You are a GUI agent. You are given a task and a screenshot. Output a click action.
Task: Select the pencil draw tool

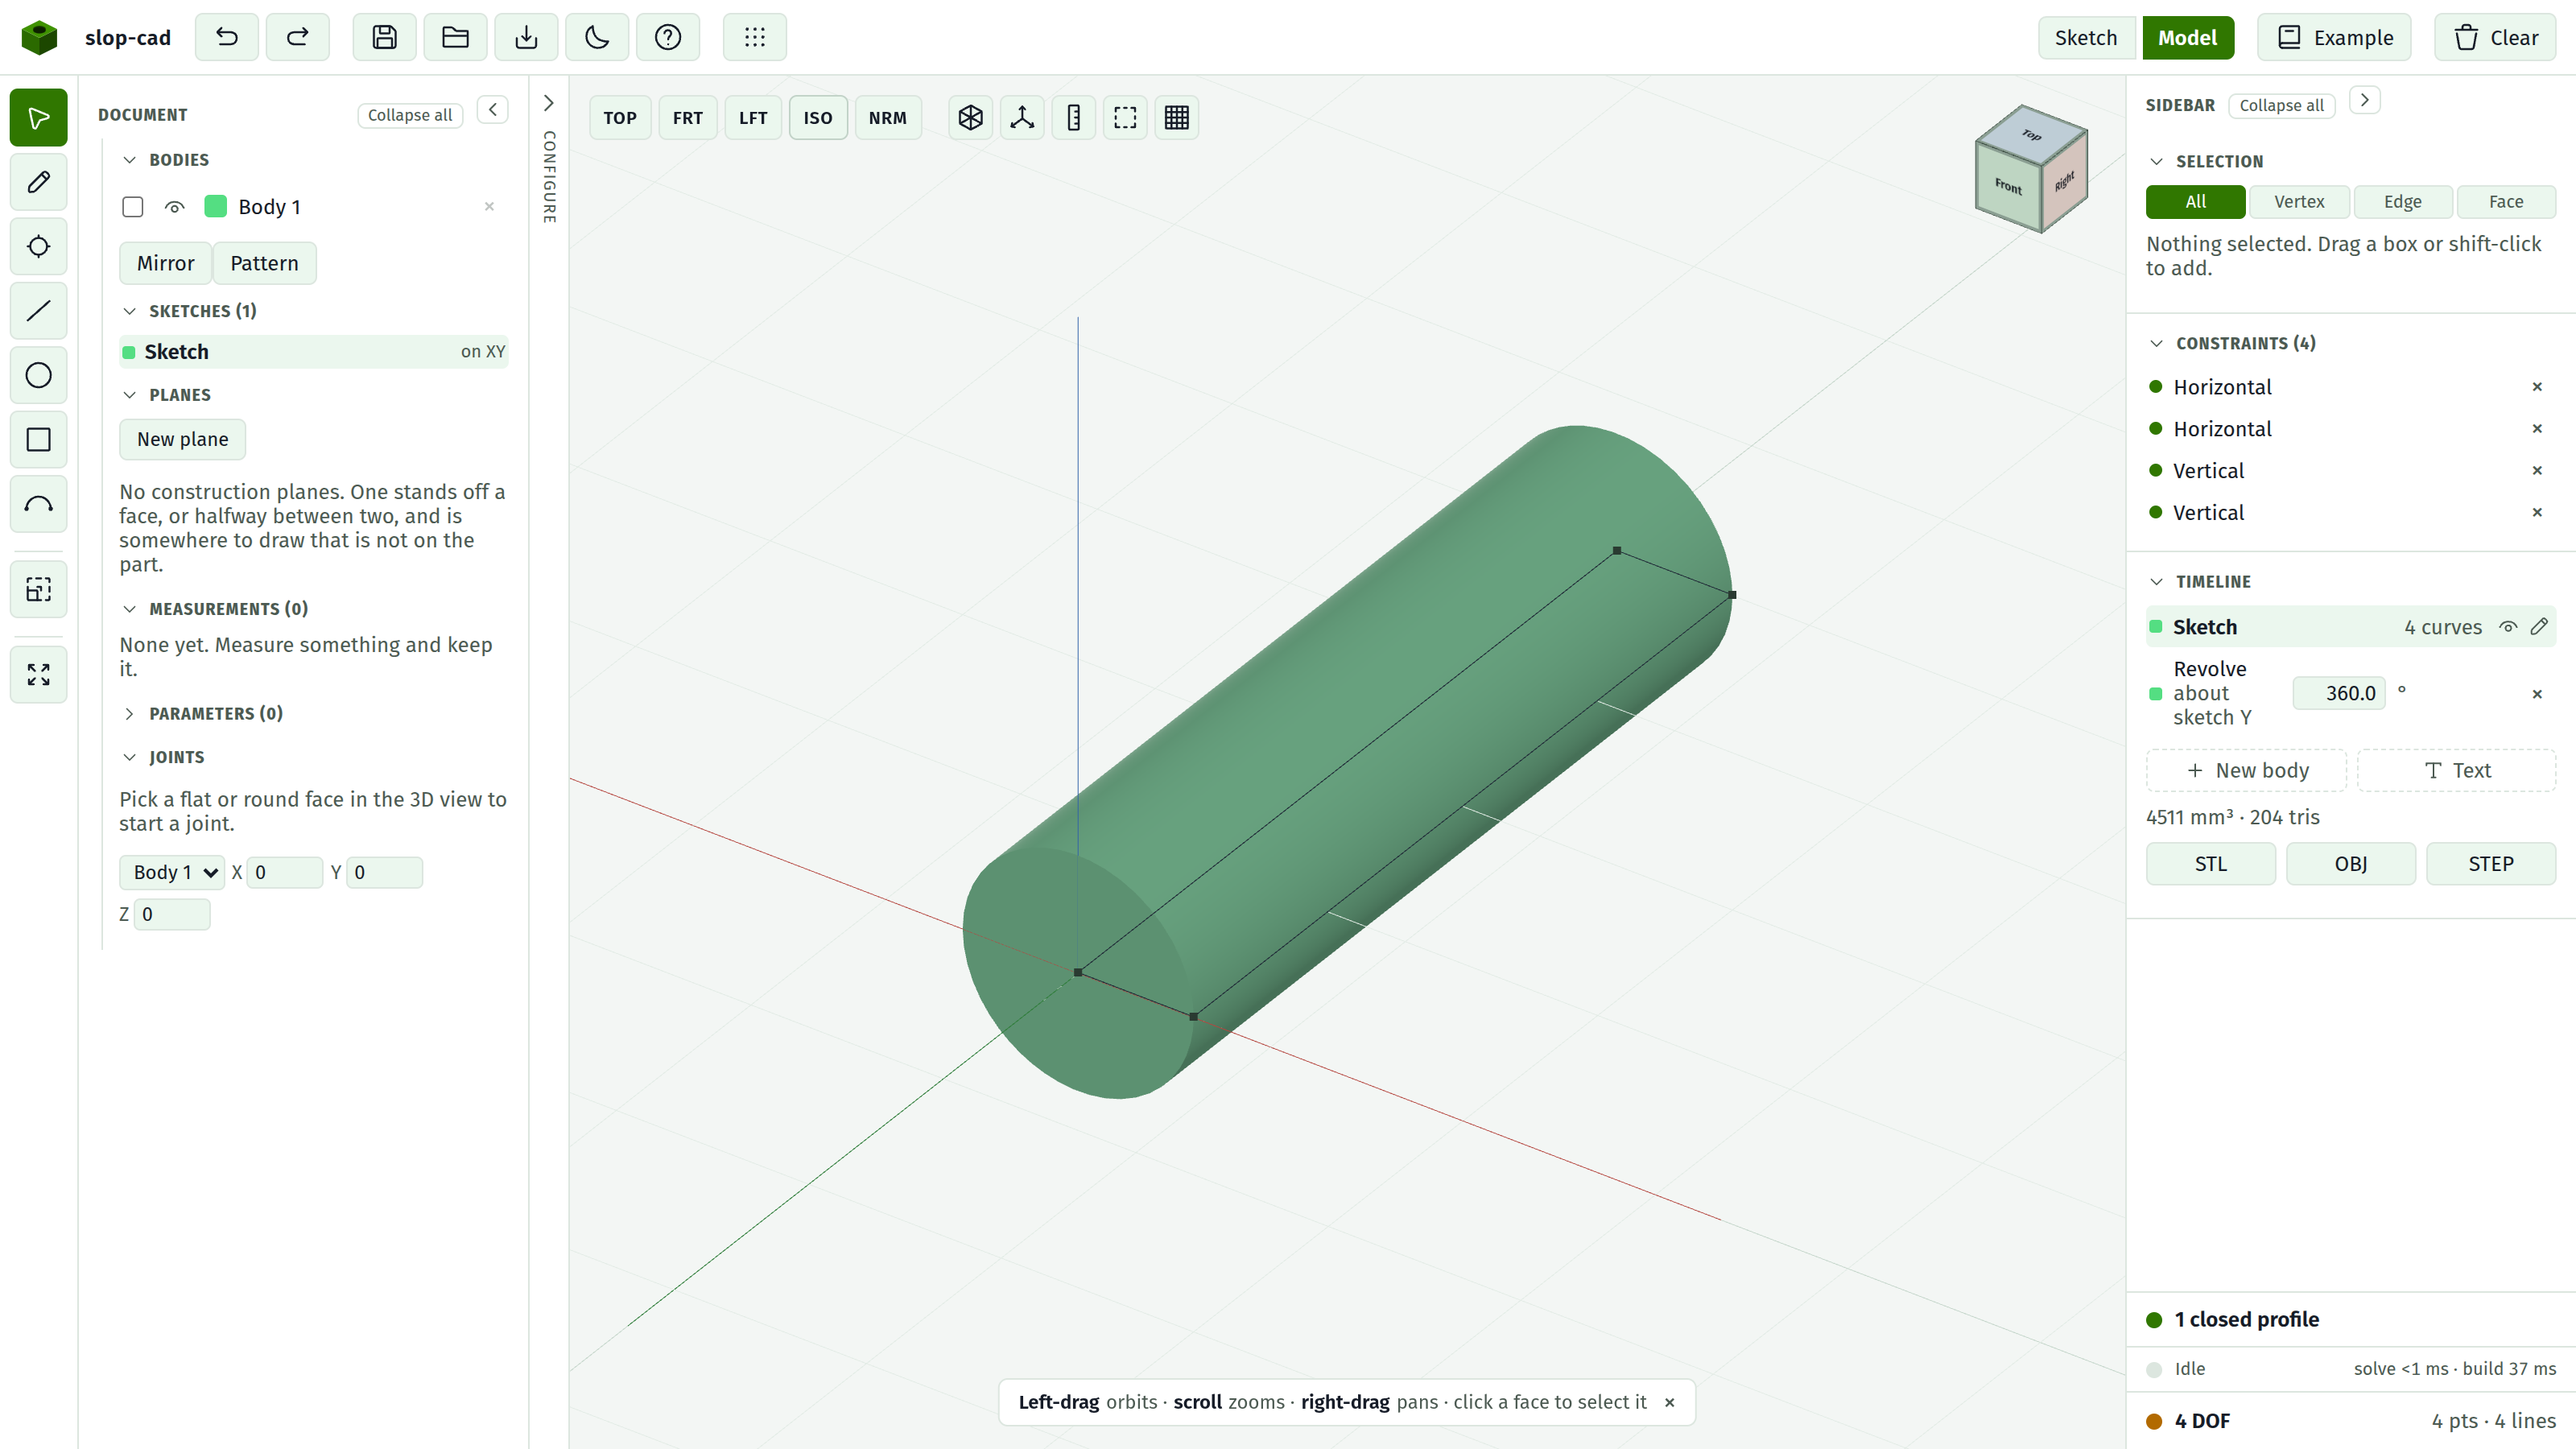[39, 182]
